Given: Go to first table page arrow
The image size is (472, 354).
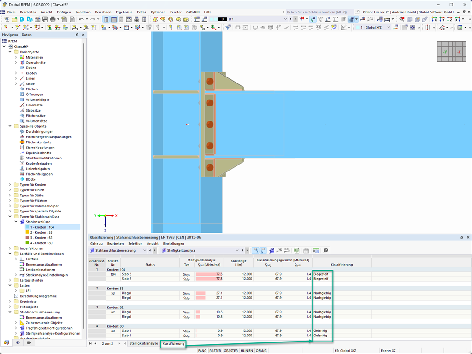Looking at the screenshot, I should pos(91,343).
